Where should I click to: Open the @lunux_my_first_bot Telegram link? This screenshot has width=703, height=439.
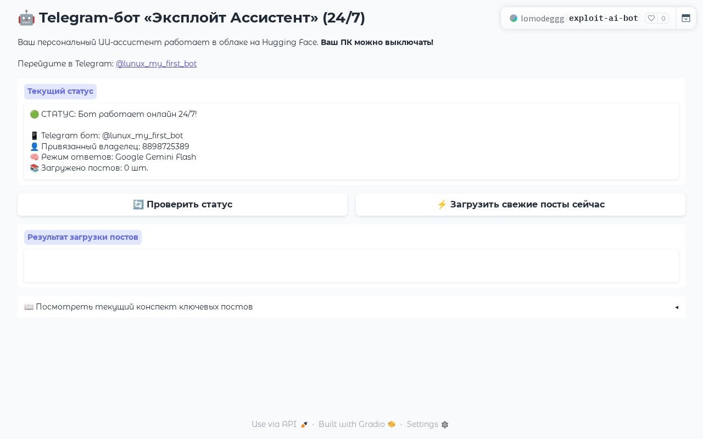(x=156, y=64)
